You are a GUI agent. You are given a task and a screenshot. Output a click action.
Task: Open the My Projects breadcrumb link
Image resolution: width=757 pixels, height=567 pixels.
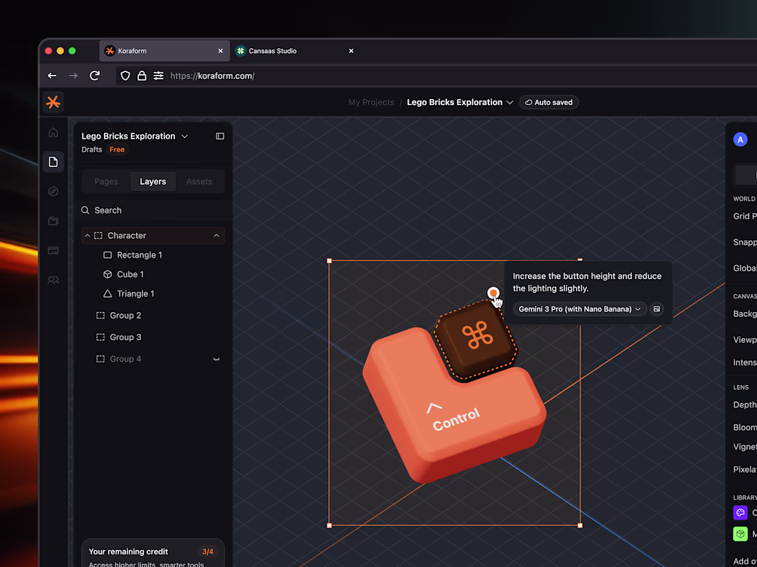point(371,102)
